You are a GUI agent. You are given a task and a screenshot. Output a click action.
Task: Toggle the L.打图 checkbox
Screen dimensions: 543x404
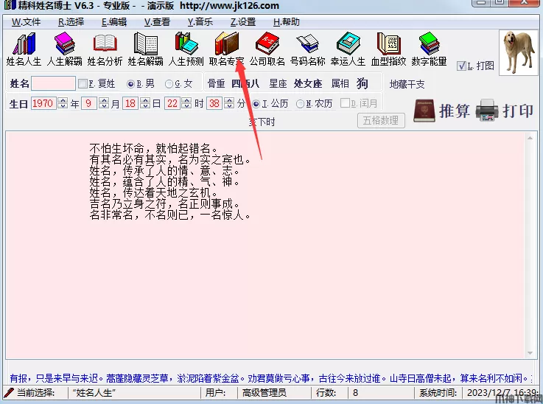point(461,66)
